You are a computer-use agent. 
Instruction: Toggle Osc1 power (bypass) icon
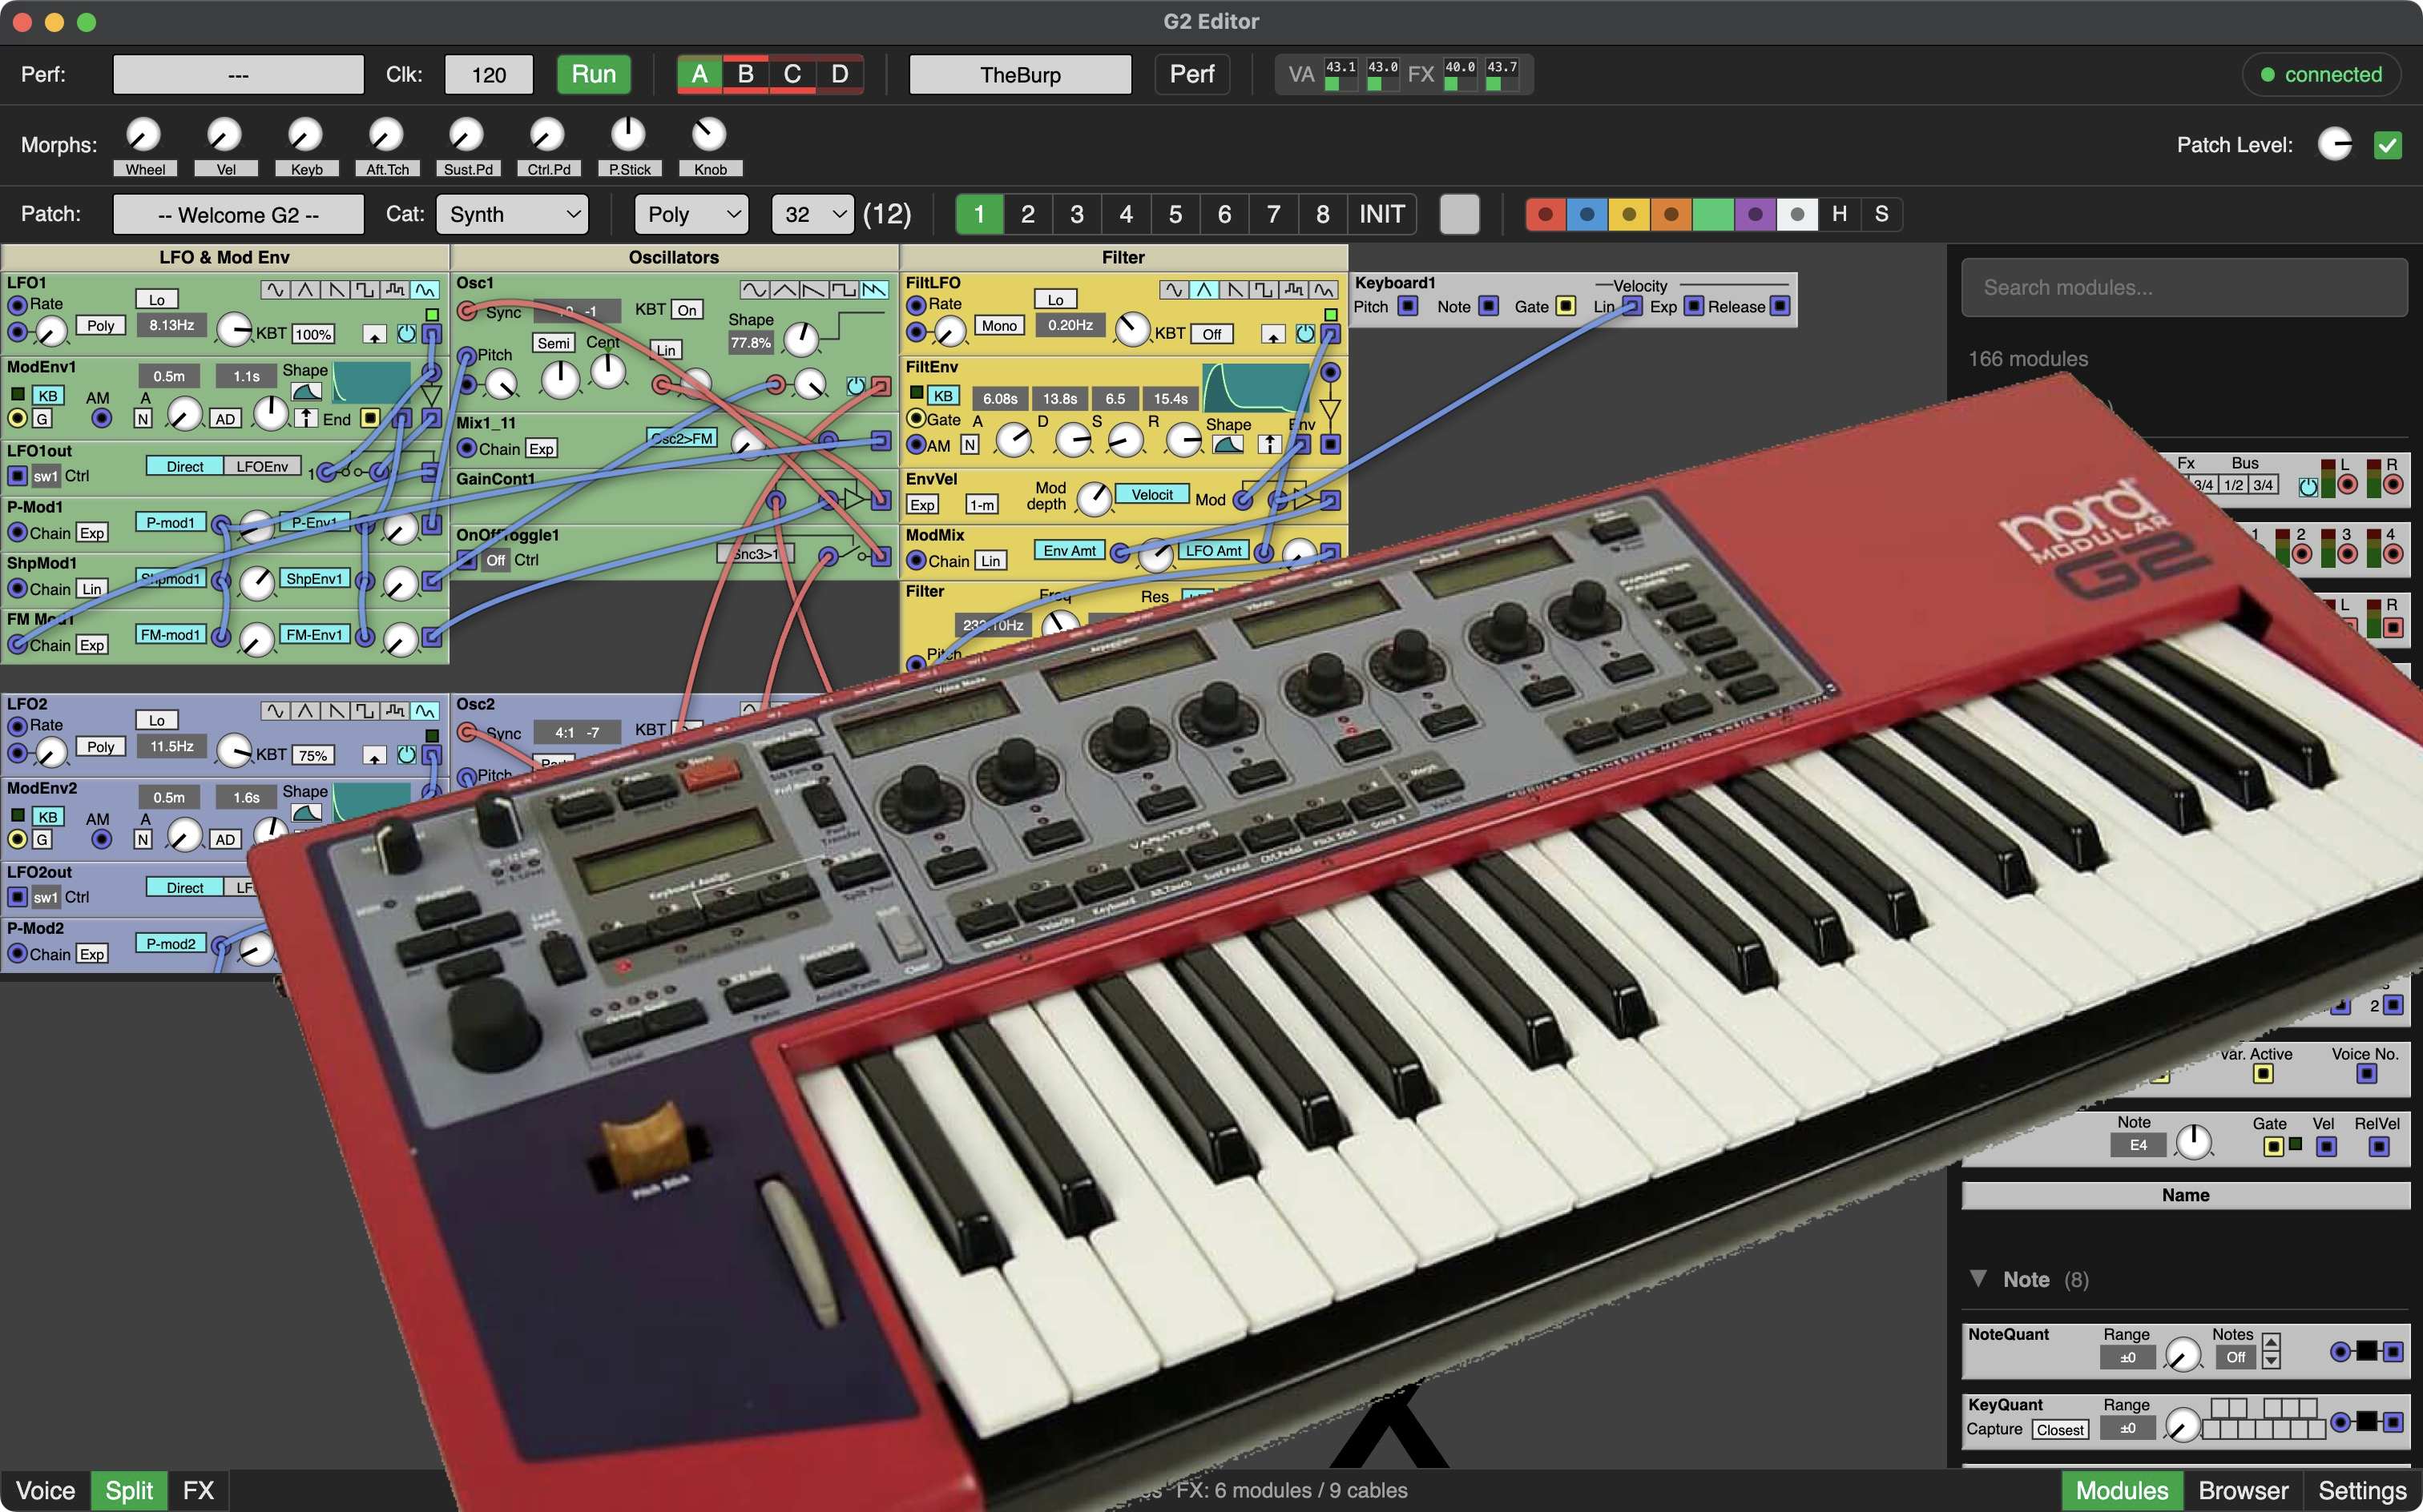(857, 386)
